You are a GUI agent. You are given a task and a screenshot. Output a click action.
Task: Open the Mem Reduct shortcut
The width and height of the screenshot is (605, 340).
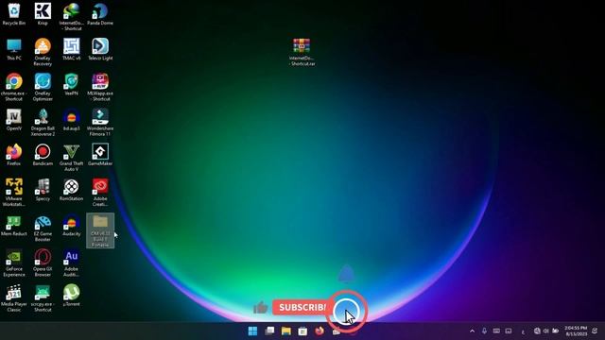14,225
